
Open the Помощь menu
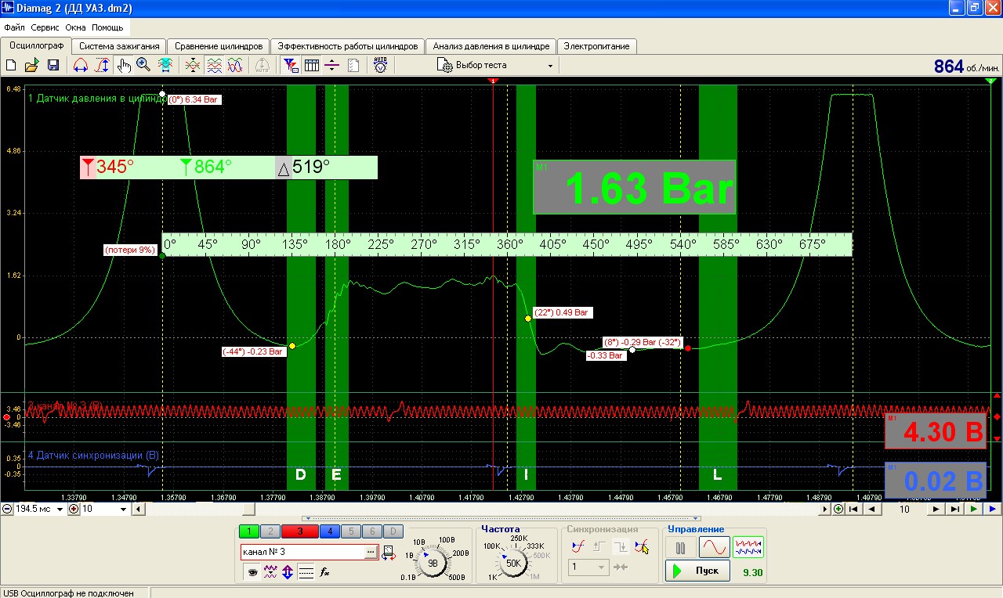(107, 27)
